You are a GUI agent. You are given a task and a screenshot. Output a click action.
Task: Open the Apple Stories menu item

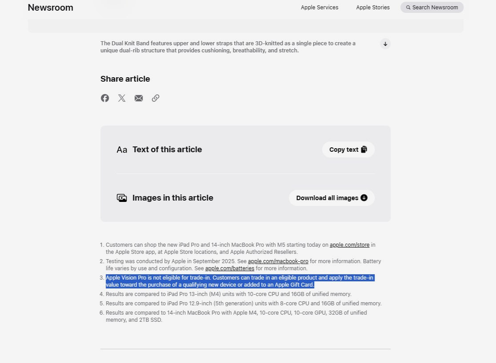point(372,8)
